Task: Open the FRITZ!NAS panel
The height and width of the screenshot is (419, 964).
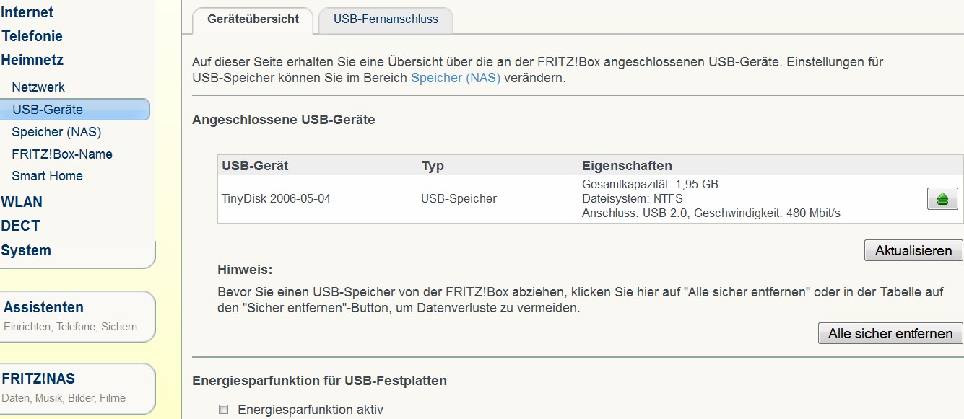Action: (38, 379)
